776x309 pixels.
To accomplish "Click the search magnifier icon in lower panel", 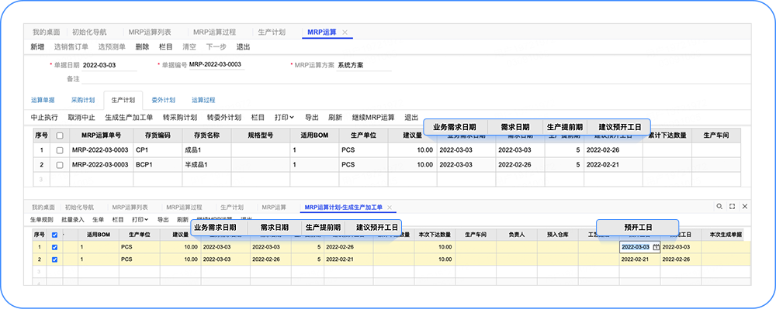I will point(720,206).
